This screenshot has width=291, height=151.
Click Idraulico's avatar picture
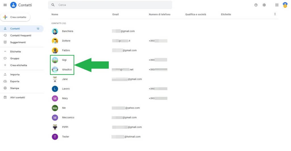click(55, 70)
